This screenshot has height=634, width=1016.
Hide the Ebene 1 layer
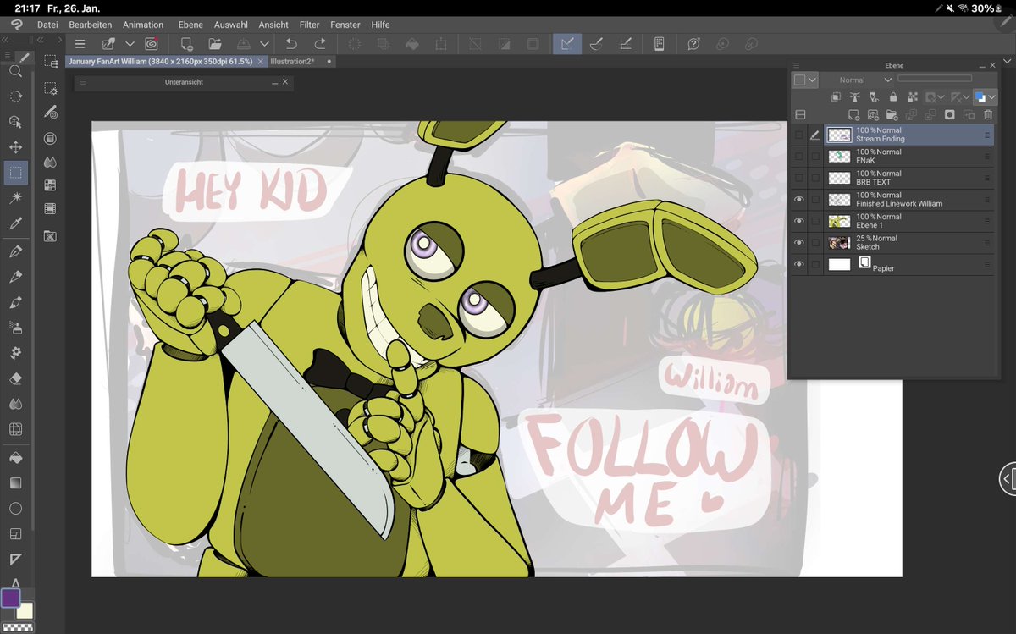click(x=799, y=220)
